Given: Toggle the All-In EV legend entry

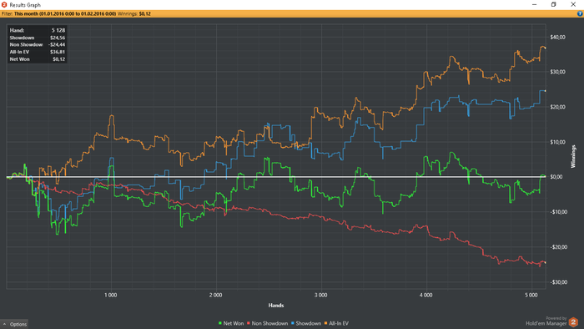Looking at the screenshot, I should click(336, 323).
